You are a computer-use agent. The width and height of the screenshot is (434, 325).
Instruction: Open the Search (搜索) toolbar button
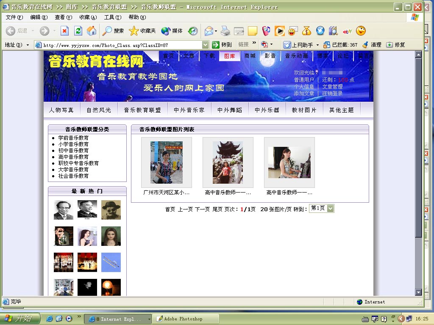click(x=114, y=31)
